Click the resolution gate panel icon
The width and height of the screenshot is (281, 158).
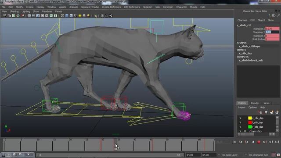click(x=38, y=16)
